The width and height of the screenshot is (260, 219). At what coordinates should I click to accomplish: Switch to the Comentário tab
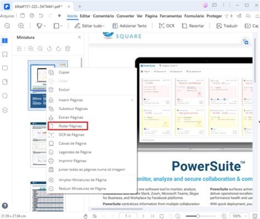pyautogui.click(x=103, y=16)
